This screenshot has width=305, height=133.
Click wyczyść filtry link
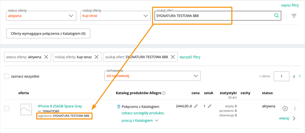(190, 57)
